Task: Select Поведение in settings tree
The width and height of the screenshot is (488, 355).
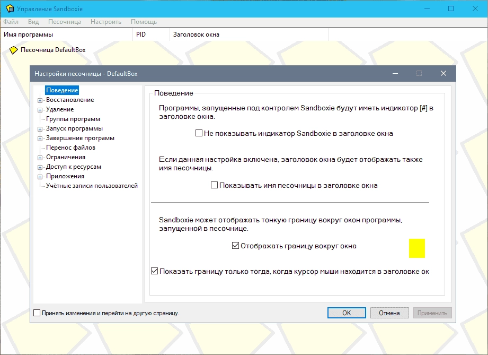Action: point(62,90)
